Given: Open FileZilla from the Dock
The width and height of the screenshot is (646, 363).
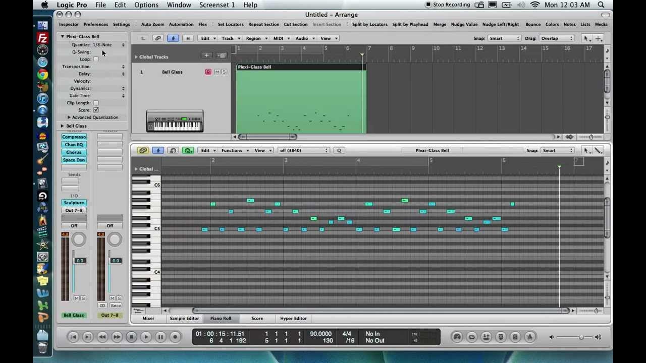Looking at the screenshot, I should coord(42,38).
